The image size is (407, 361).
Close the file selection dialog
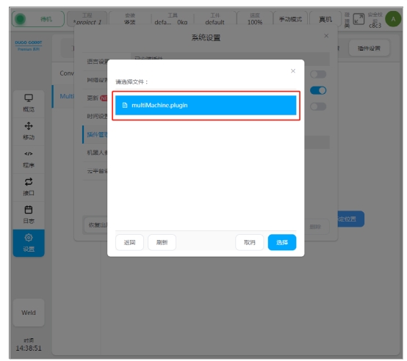coord(293,71)
